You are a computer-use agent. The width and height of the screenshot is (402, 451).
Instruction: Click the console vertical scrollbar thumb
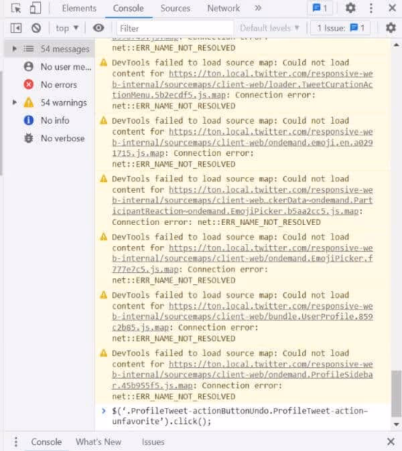[396, 393]
